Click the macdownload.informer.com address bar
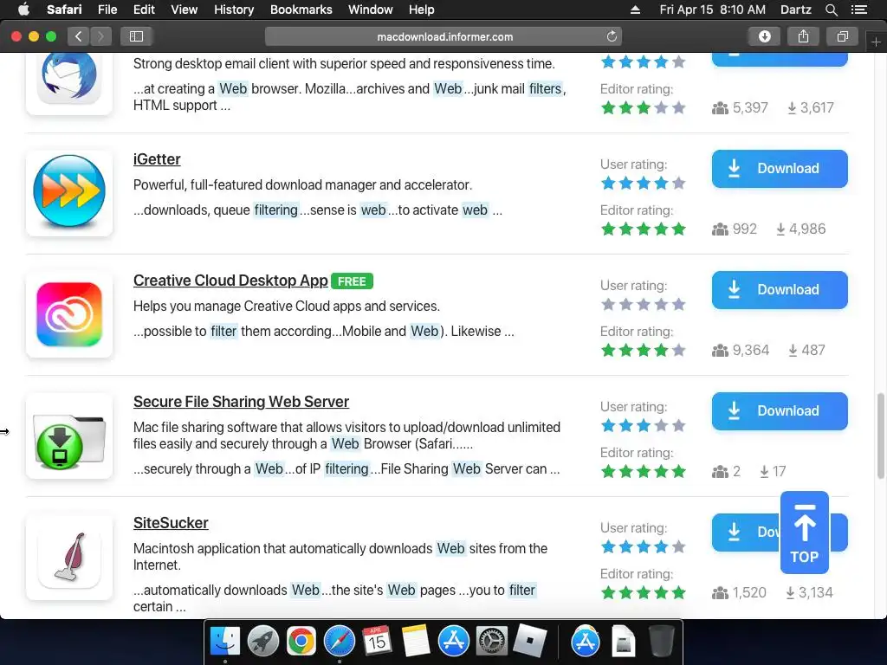This screenshot has width=887, height=665. (443, 36)
